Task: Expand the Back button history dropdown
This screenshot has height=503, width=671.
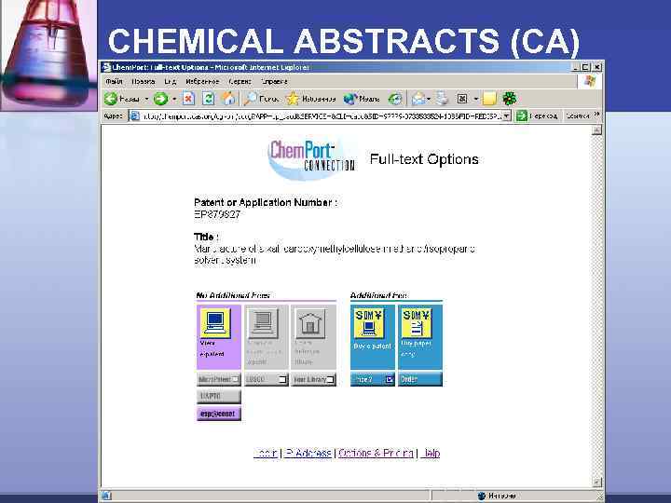Action: pos(146,100)
